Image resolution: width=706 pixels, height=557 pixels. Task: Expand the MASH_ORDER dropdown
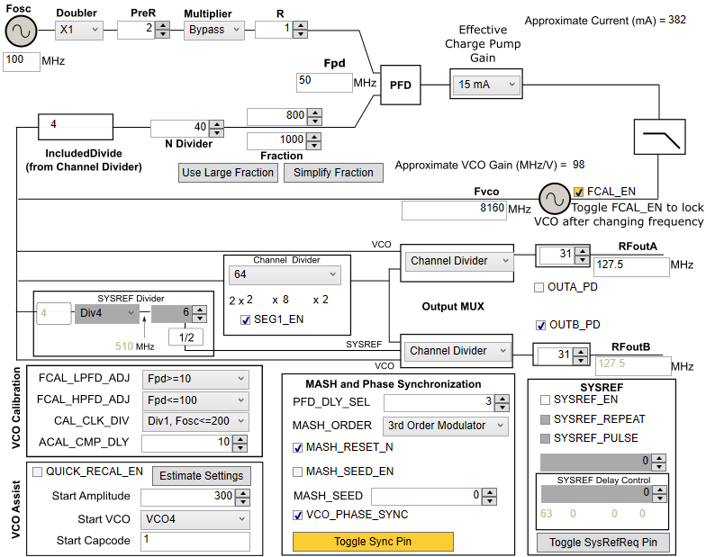(445, 425)
